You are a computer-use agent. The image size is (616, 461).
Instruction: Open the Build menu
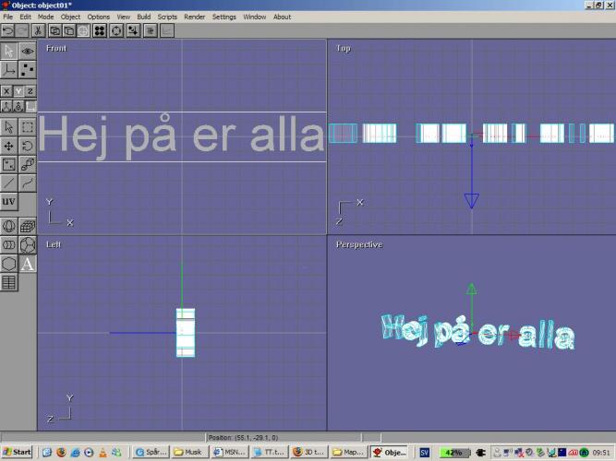(143, 17)
